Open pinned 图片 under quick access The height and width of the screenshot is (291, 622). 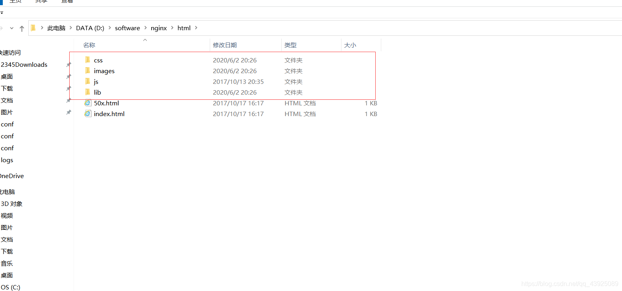point(7,113)
